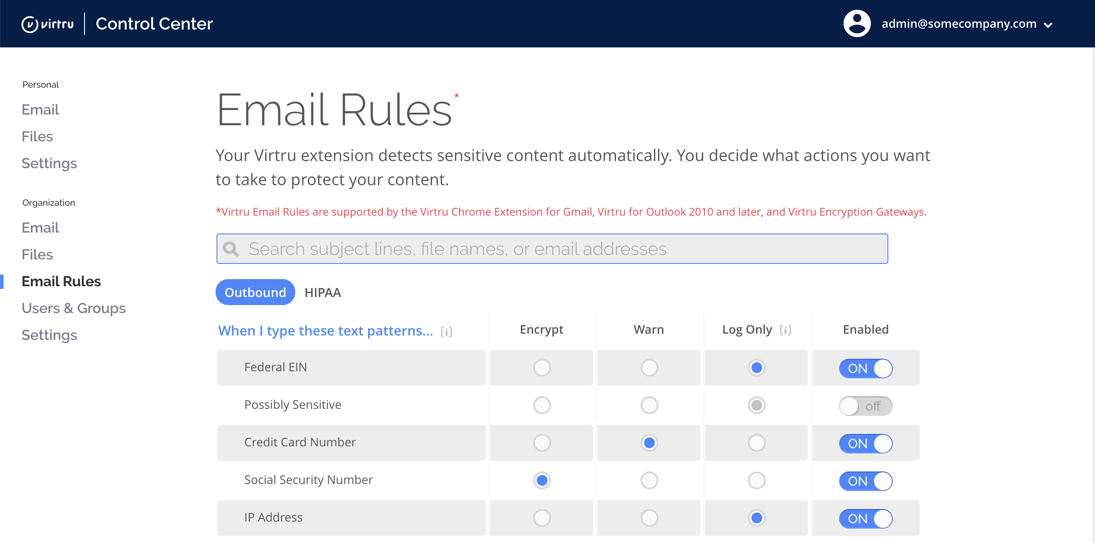1095x543 pixels.
Task: Click the Encrypt column header
Action: coord(541,330)
